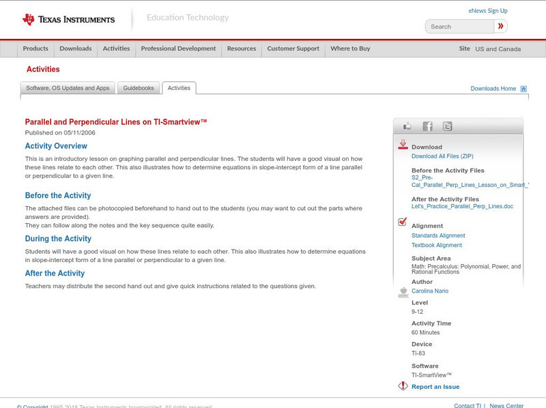Go to Downloads Home link

493,89
